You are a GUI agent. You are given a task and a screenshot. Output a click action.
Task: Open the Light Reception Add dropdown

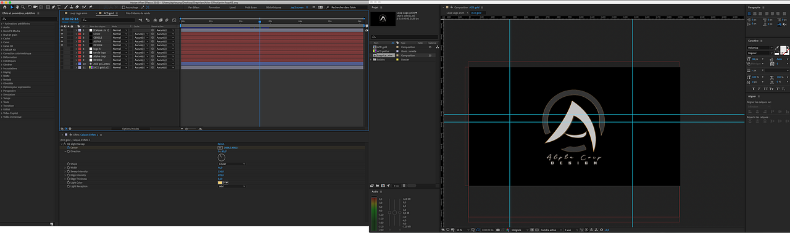[x=232, y=186]
